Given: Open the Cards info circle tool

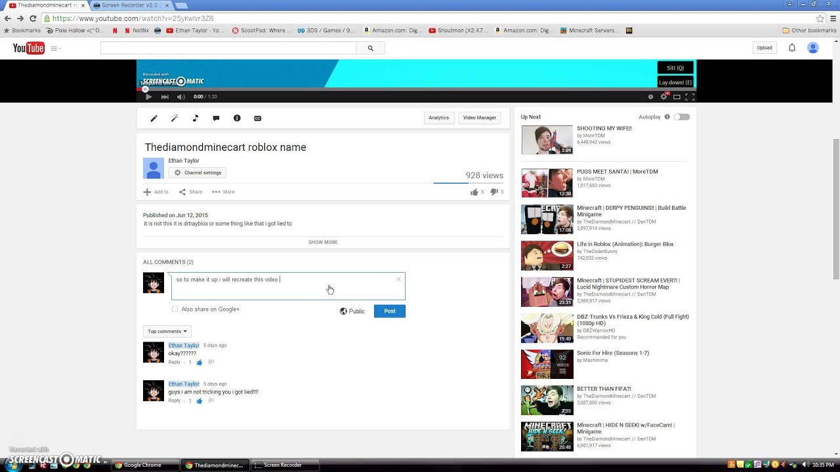Looking at the screenshot, I should [237, 118].
